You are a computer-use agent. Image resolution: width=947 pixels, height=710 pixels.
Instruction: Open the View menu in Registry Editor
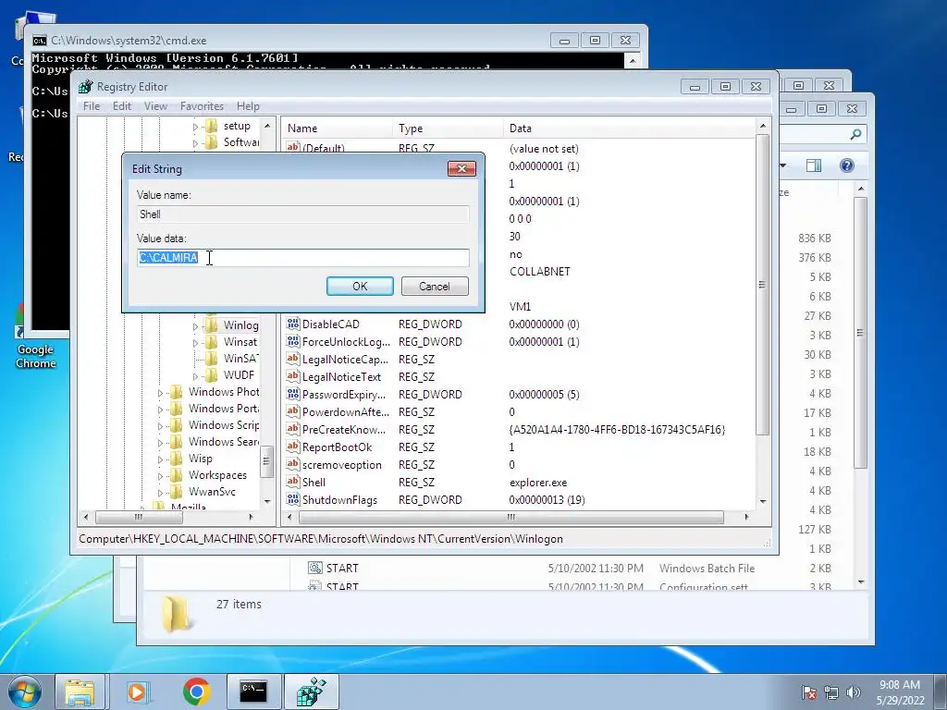pyautogui.click(x=155, y=106)
